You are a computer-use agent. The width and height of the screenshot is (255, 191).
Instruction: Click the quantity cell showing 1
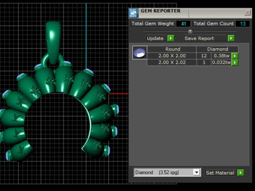[204, 63]
